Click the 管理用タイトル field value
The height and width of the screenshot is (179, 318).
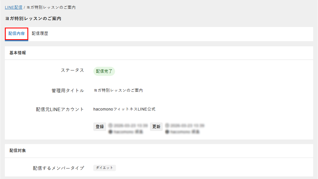click(x=119, y=90)
